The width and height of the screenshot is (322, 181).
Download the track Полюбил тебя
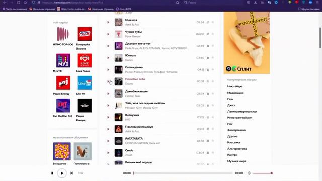point(208,81)
